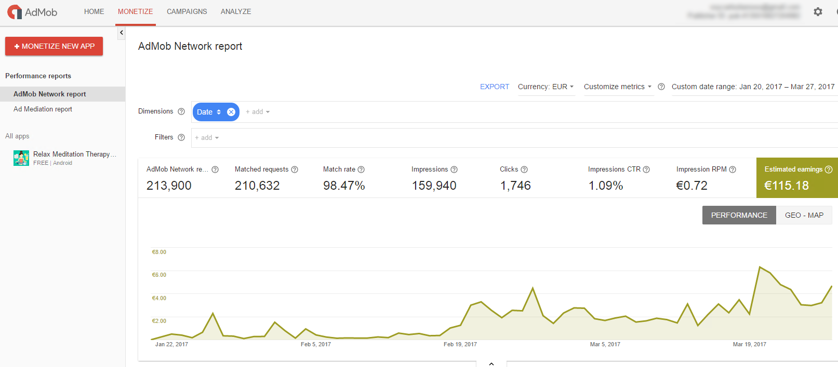Click the Mar 19, 2017 axis label
Image resolution: width=838 pixels, height=367 pixels.
click(x=749, y=344)
